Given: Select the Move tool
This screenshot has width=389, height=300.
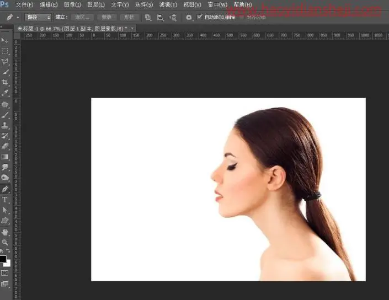Looking at the screenshot, I should click(5, 40).
